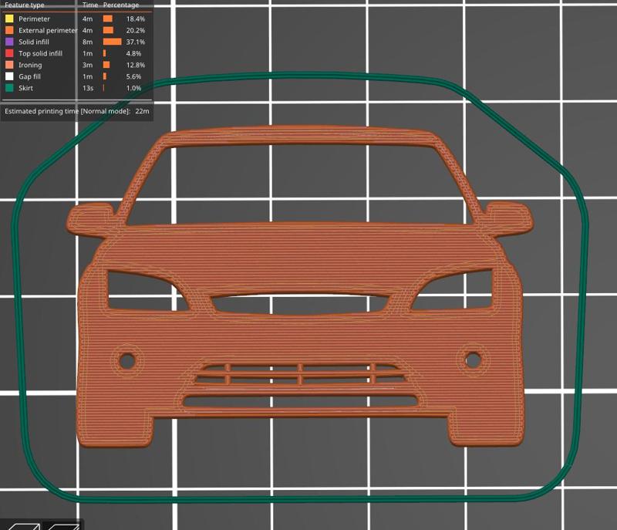Image resolution: width=617 pixels, height=530 pixels.
Task: Toggle visibility of the Perimeter feature label
Action: coord(34,19)
